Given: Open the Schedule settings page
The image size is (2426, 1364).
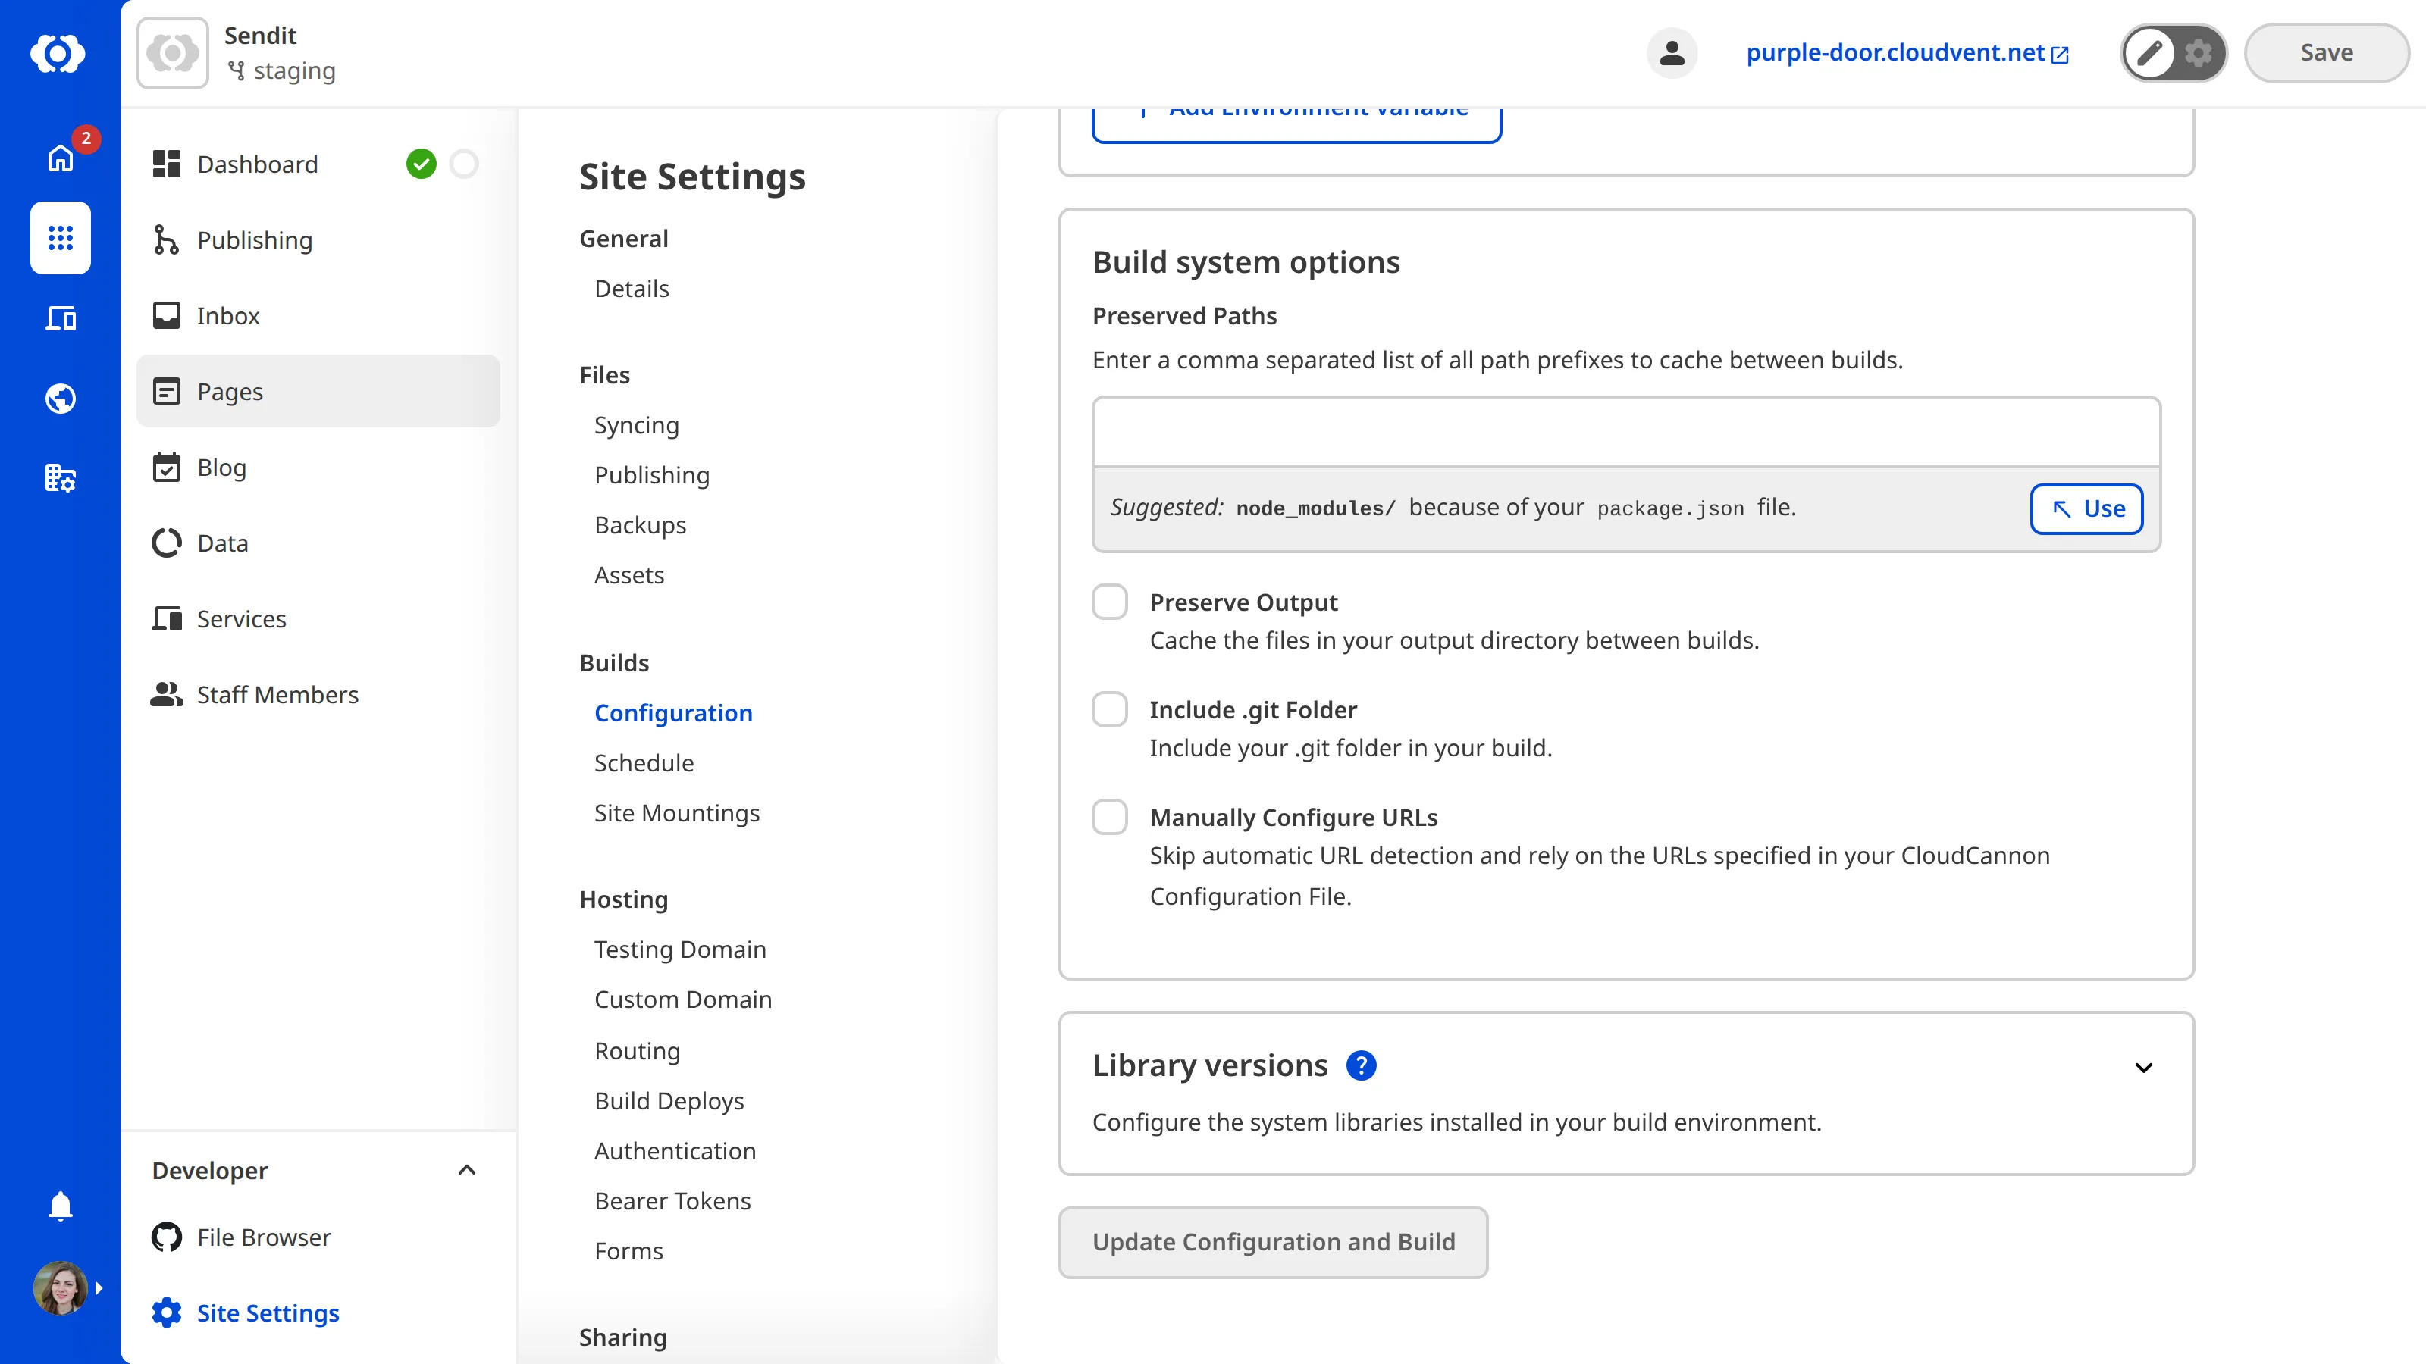Looking at the screenshot, I should click(643, 762).
